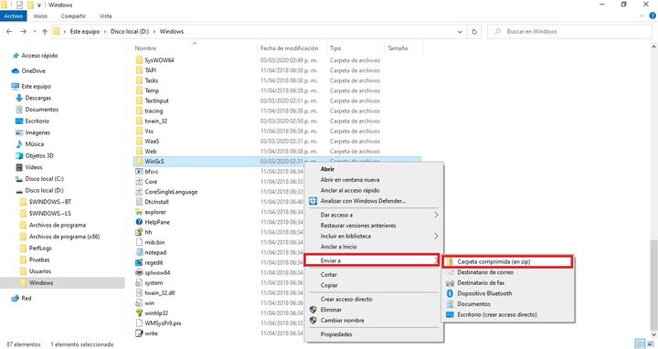Click the Bluetooth device icon

[450, 293]
